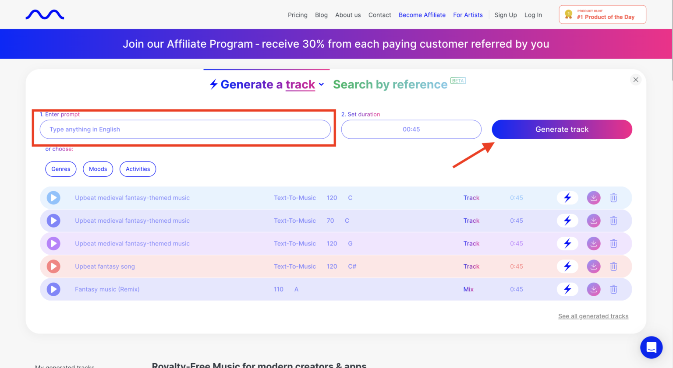Open the Pricing page
This screenshot has width=673, height=368.
point(298,15)
